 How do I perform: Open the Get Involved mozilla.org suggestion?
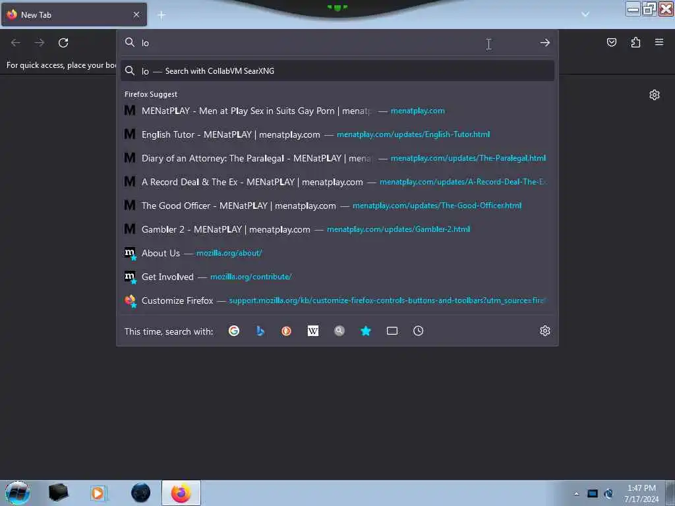337,277
